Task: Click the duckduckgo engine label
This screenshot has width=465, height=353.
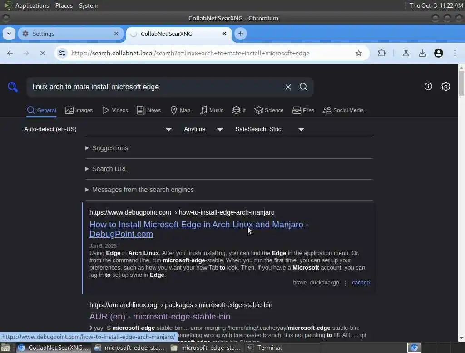Action: pyautogui.click(x=324, y=283)
